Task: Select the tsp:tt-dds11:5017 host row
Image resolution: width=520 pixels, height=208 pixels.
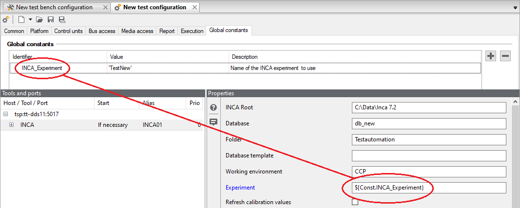Action: pyautogui.click(x=101, y=114)
